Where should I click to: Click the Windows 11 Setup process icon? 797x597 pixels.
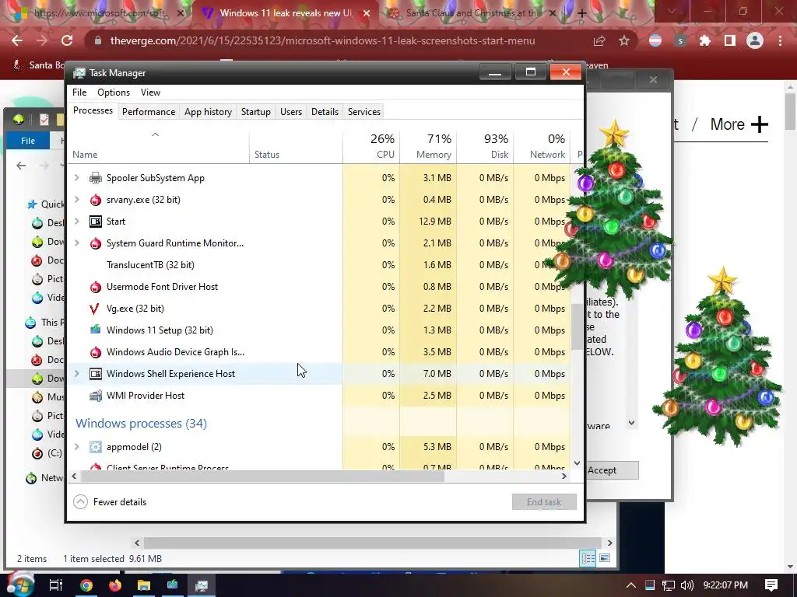(96, 330)
